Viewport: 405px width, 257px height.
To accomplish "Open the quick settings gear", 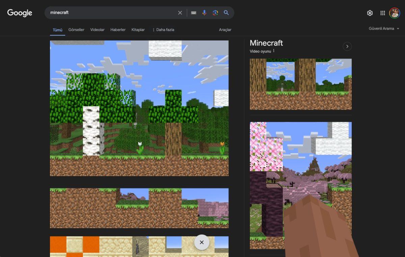I will 370,12.
